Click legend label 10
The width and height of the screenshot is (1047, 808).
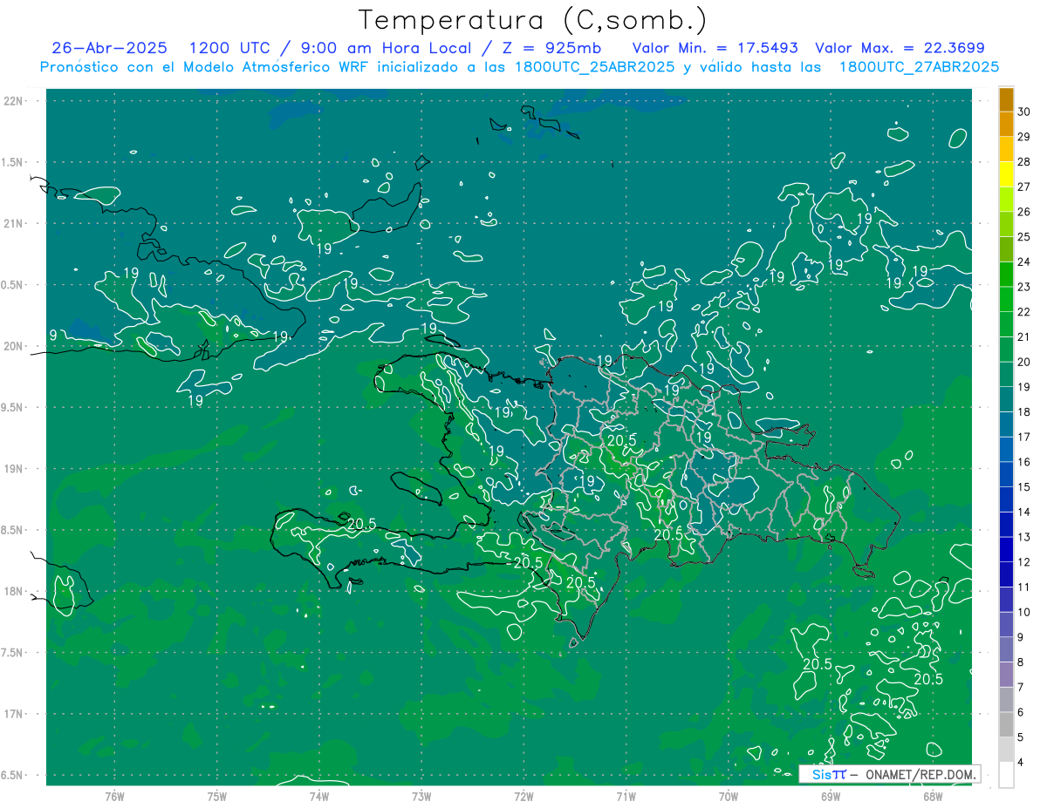[1024, 613]
